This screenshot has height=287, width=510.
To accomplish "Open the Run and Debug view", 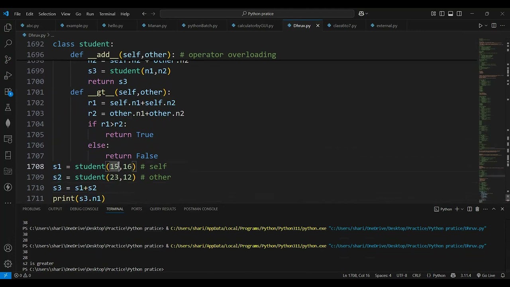I will tap(8, 75).
